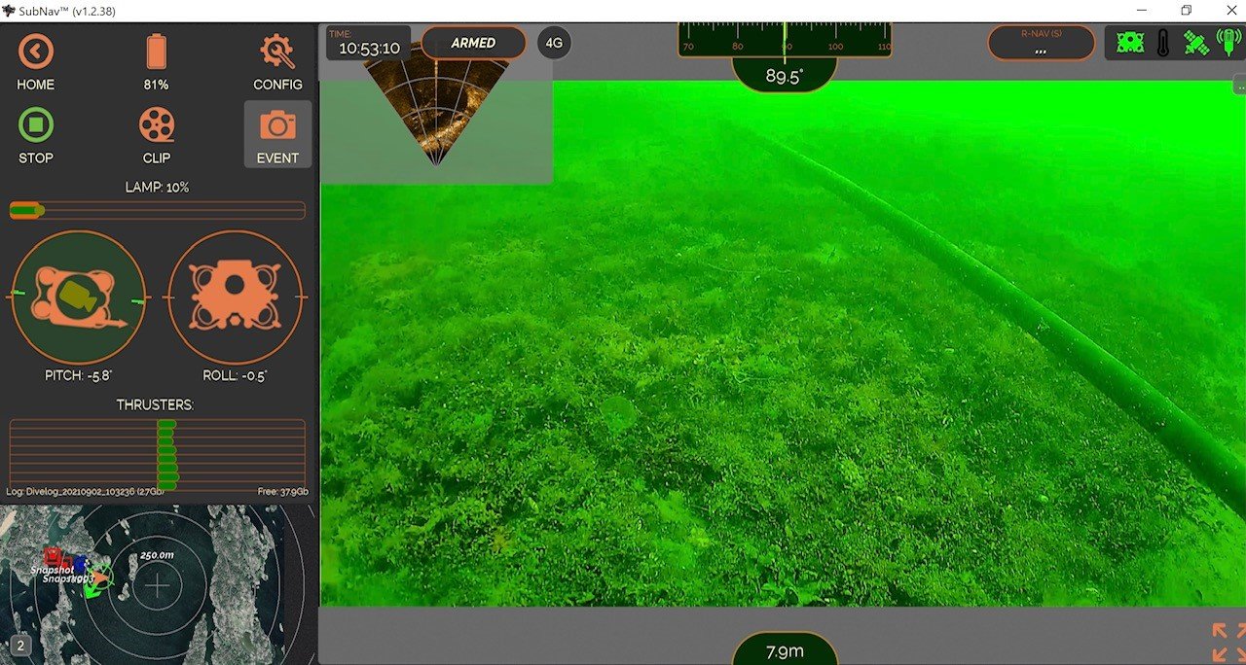
Task: Click the 4G connection indicator
Action: coord(554,44)
